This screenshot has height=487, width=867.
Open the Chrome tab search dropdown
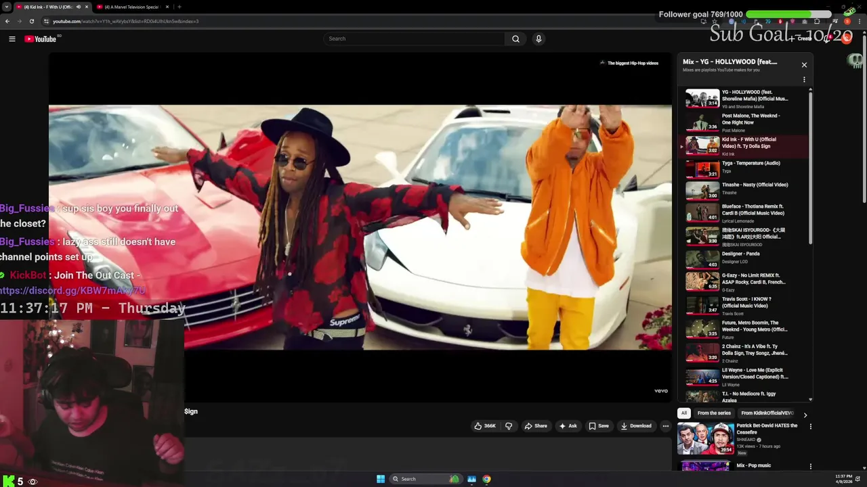(7, 7)
